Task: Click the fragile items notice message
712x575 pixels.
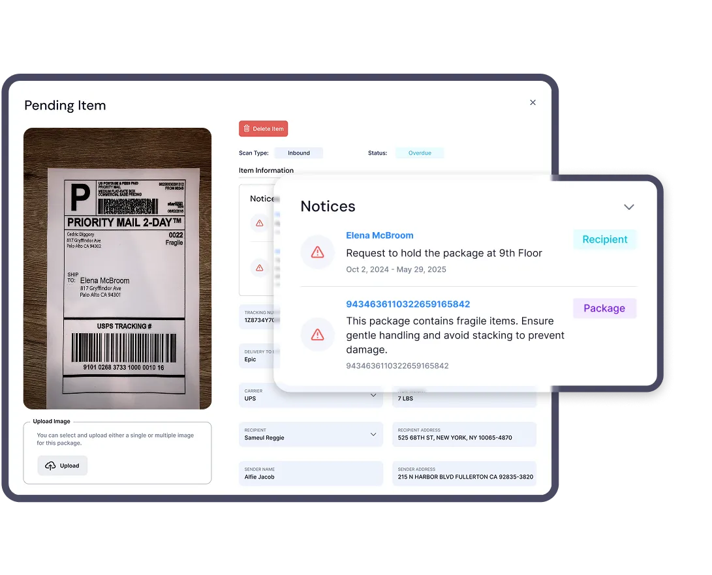Action: pos(455,335)
